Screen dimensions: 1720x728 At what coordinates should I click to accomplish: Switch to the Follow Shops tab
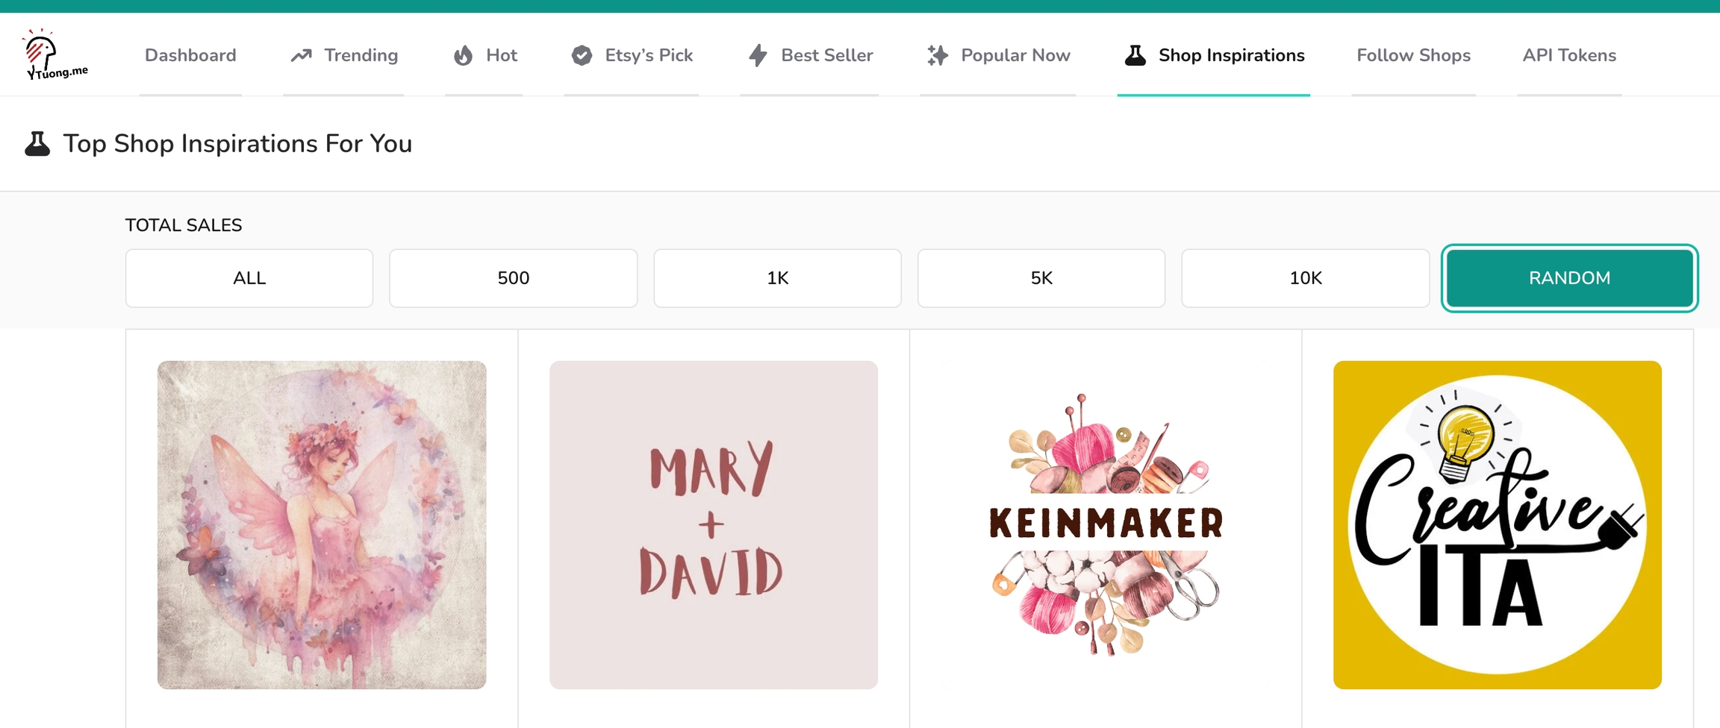point(1413,56)
